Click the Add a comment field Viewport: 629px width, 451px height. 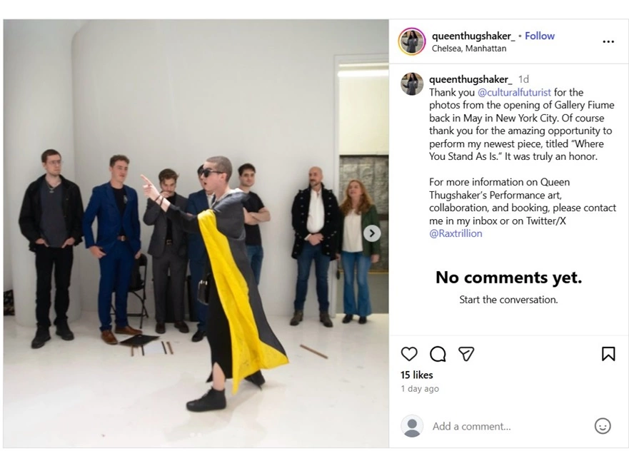point(510,426)
